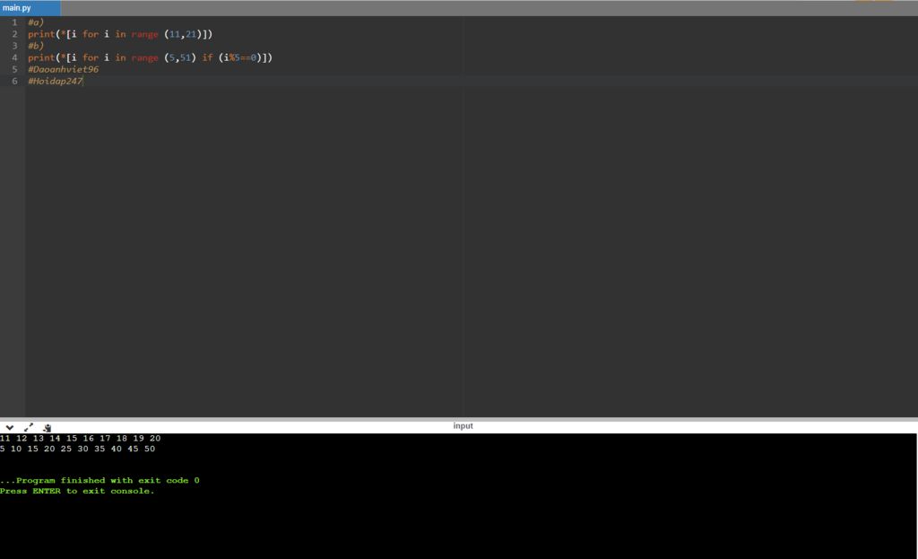The height and width of the screenshot is (559, 918).
Task: Click the '#b)' comment line
Action: click(x=36, y=46)
